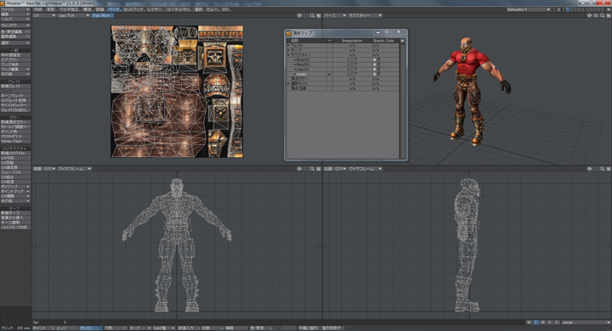Click the 背景から挿入 button
This screenshot has height=331, width=612.
[x=15, y=217]
